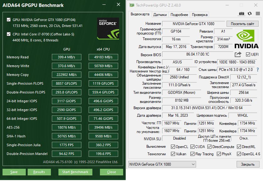Click GPU Single-Precision Julia 1775 FPS
The image size is (263, 181).
pyautogui.click(x=67, y=145)
